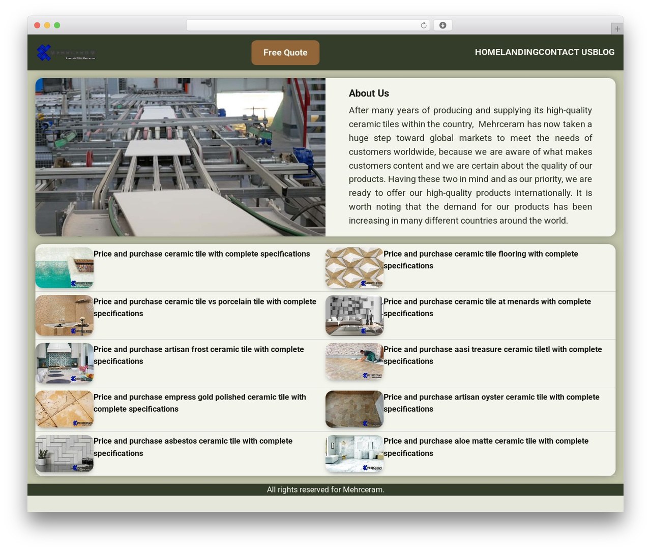Open article on ceramic tile with complete specifications
This screenshot has width=651, height=551.
(x=202, y=254)
